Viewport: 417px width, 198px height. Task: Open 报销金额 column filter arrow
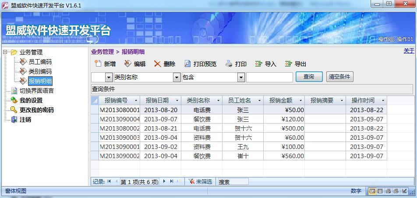point(301,101)
